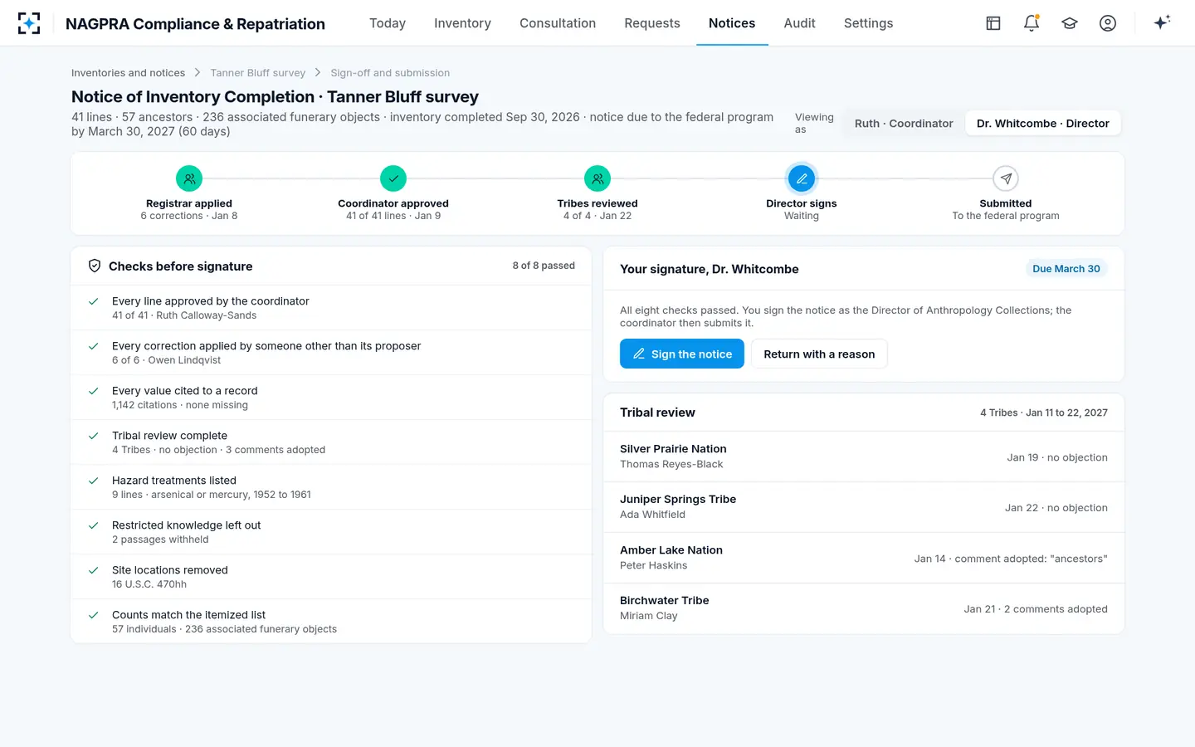Click the Tribes reviewed step icon
The image size is (1195, 747).
pyautogui.click(x=597, y=178)
